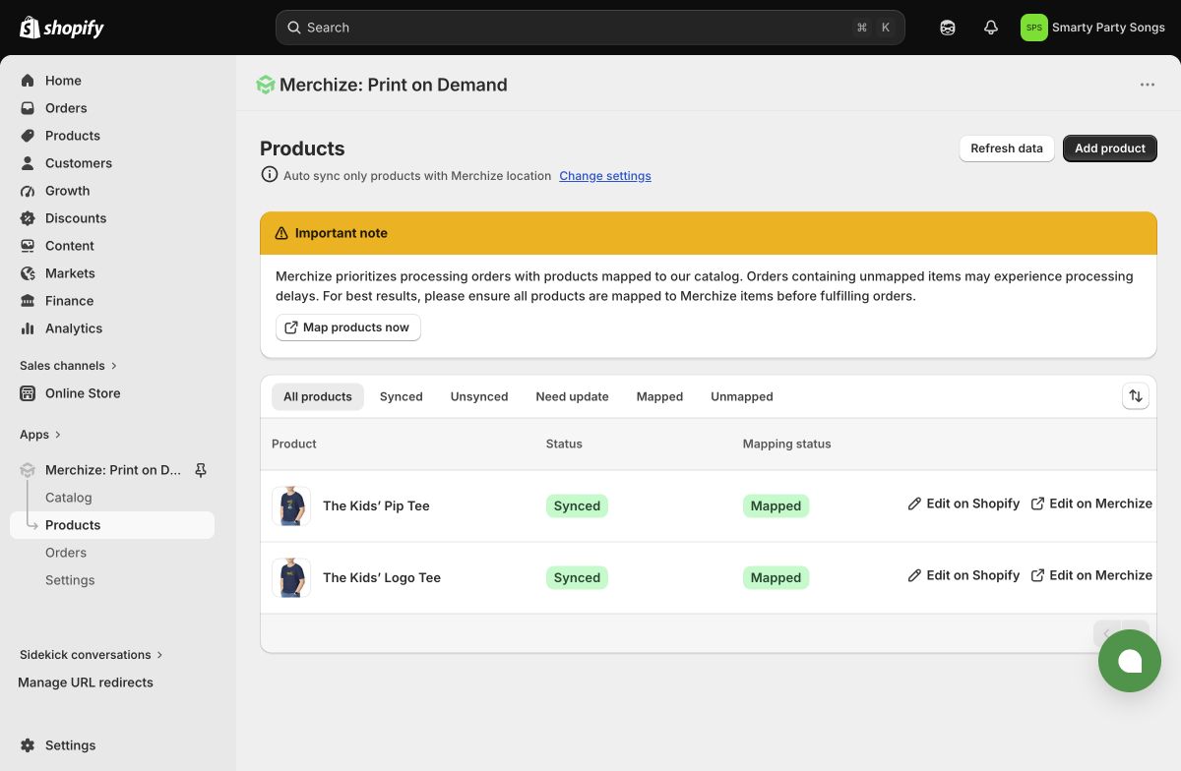Click the Mapped badge for Kids' Logo Tee
This screenshot has width=1181, height=771.
(776, 577)
